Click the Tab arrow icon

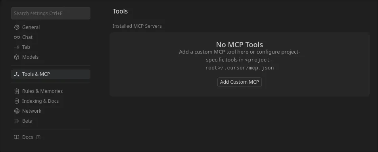click(17, 47)
